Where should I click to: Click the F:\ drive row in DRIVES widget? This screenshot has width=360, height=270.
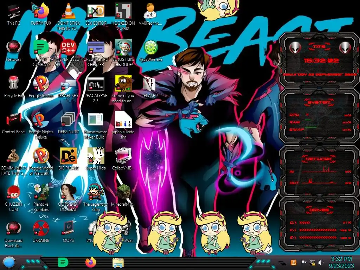320,230
